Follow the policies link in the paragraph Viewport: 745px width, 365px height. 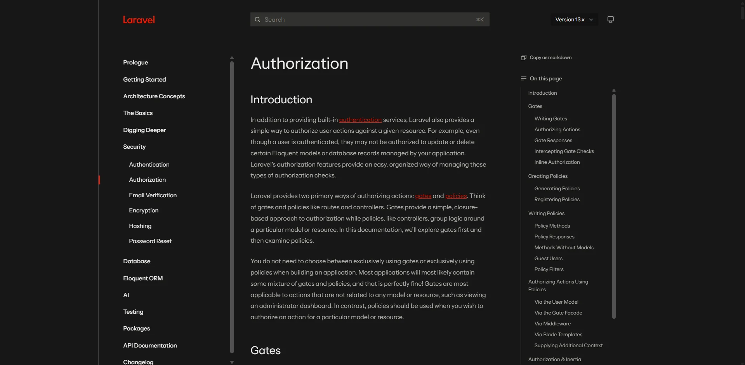pos(456,196)
